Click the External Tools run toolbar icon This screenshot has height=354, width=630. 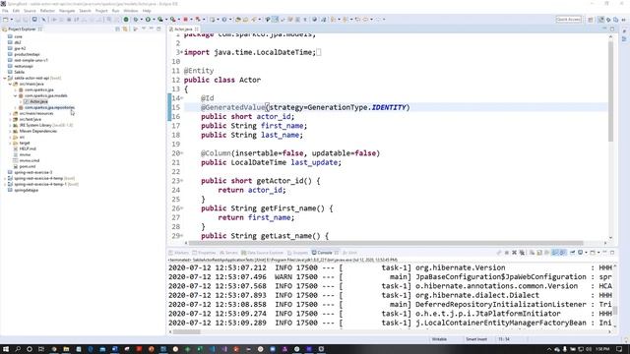(x=173, y=20)
